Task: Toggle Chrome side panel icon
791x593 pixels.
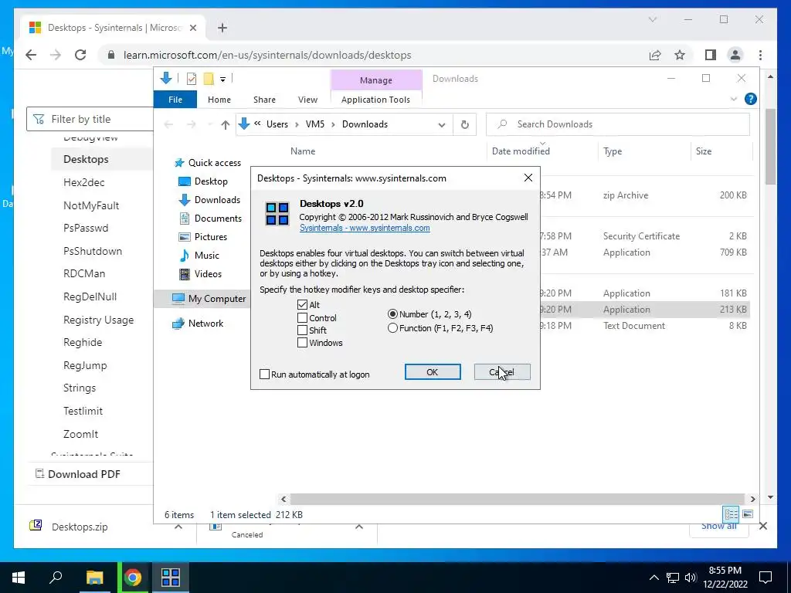Action: pyautogui.click(x=711, y=55)
